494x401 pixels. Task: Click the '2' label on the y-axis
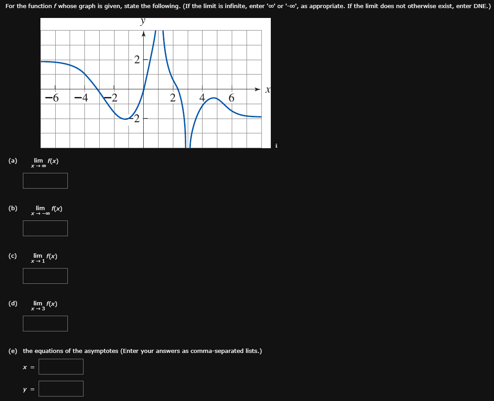coord(136,60)
